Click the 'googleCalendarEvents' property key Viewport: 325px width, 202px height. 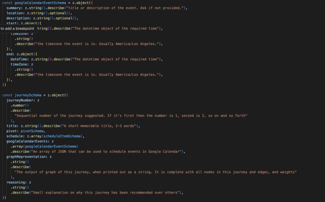[28, 141]
